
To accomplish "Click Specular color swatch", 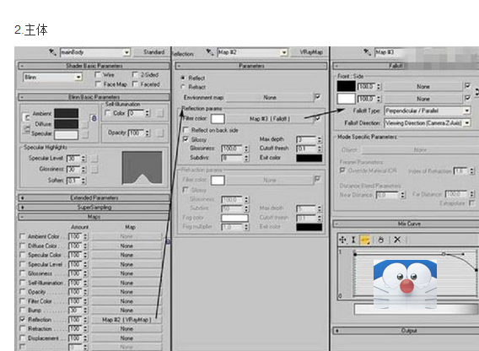I will tap(67, 134).
